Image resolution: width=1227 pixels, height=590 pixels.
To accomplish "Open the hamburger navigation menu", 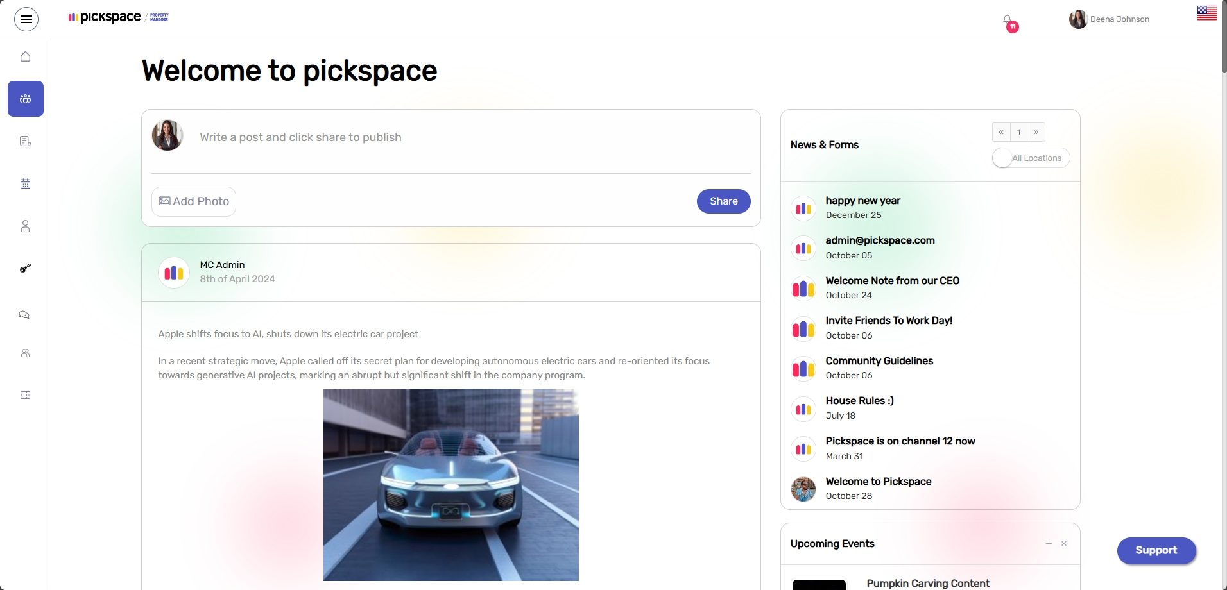I will click(26, 19).
